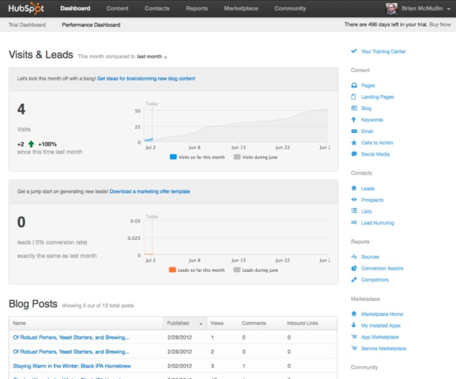Click the Pages sidebar icon
This screenshot has width=456, height=379.
[x=354, y=85]
